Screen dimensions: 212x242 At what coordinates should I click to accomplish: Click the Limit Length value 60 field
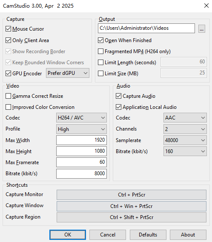click(x=183, y=62)
